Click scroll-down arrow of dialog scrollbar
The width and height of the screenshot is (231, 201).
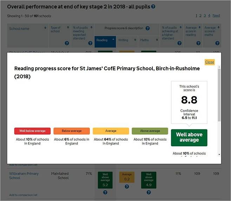(x=219, y=154)
